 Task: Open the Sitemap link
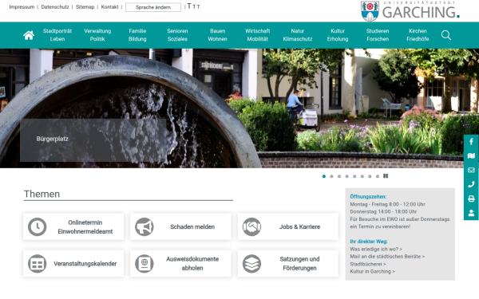(x=85, y=7)
